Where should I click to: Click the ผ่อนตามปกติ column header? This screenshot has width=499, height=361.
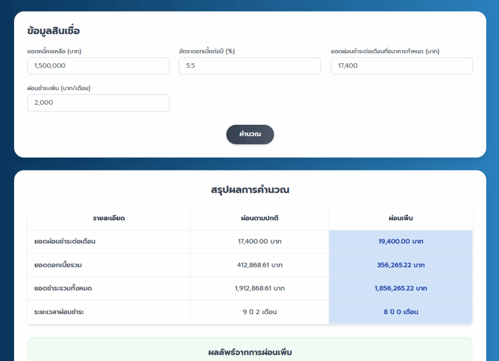260,218
